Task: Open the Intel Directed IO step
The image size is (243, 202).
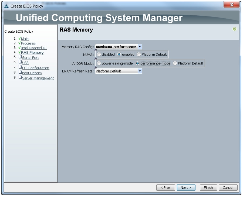Action: (34, 48)
